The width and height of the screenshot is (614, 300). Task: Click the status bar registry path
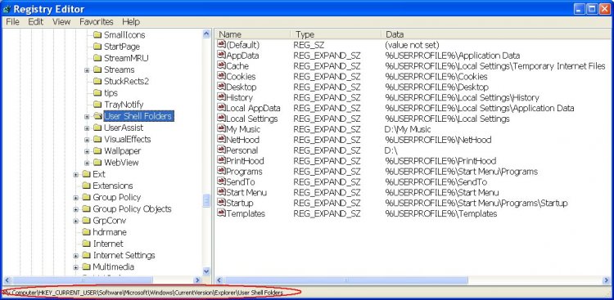point(142,293)
